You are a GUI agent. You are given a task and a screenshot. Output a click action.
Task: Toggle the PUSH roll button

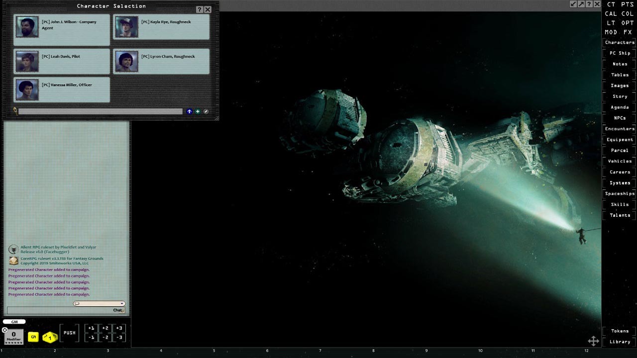(x=69, y=333)
